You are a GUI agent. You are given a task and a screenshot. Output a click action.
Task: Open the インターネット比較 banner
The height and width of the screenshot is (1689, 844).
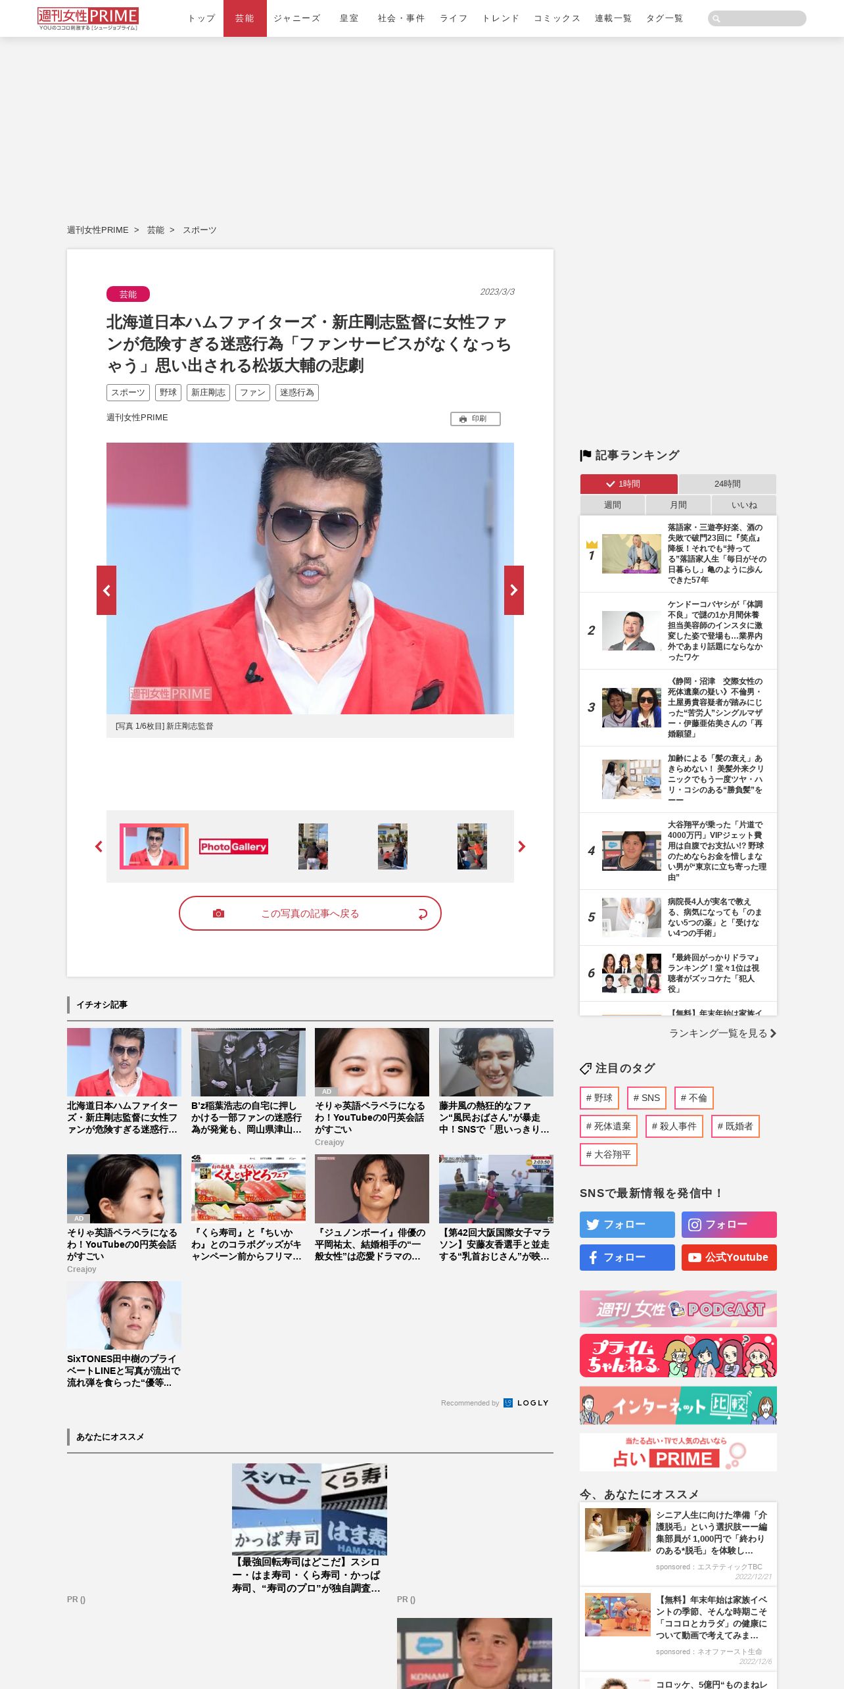point(678,1406)
